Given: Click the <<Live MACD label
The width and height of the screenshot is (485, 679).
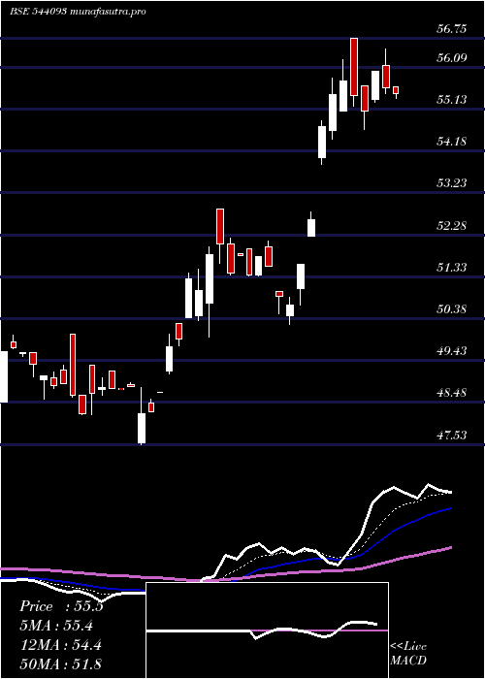Looking at the screenshot, I should tap(408, 654).
